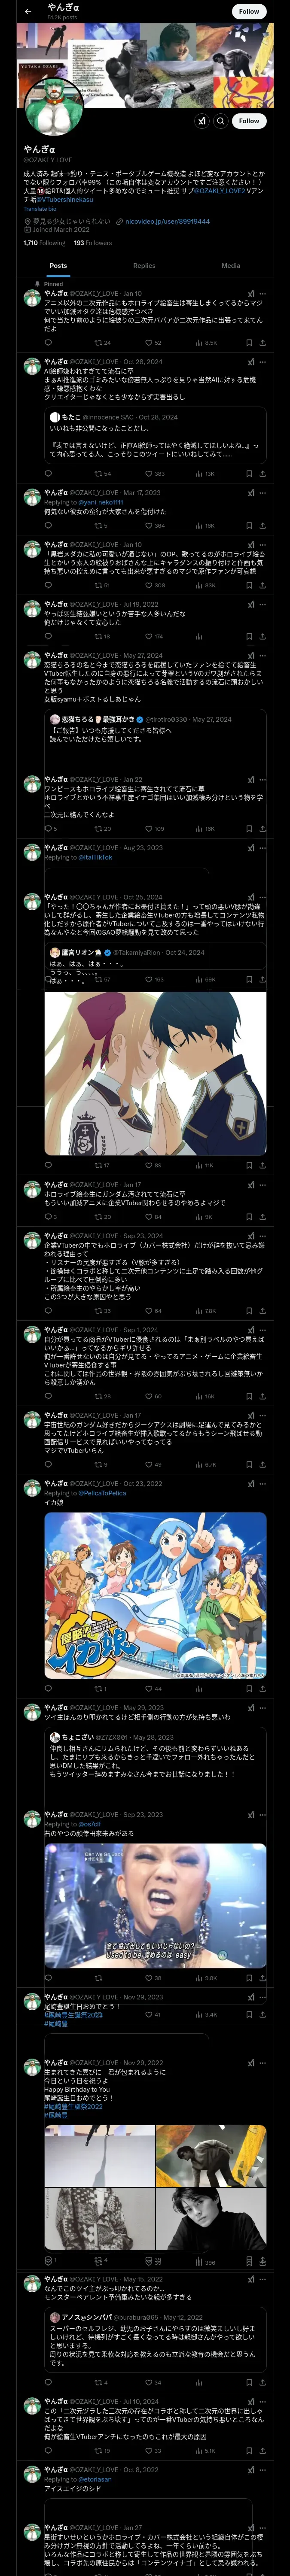Open the 1,710 Following list
The width and height of the screenshot is (290, 2576).
44,243
